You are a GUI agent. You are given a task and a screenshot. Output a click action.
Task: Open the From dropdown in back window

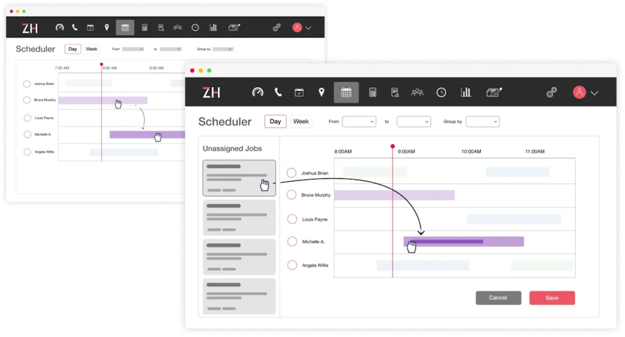(133, 49)
